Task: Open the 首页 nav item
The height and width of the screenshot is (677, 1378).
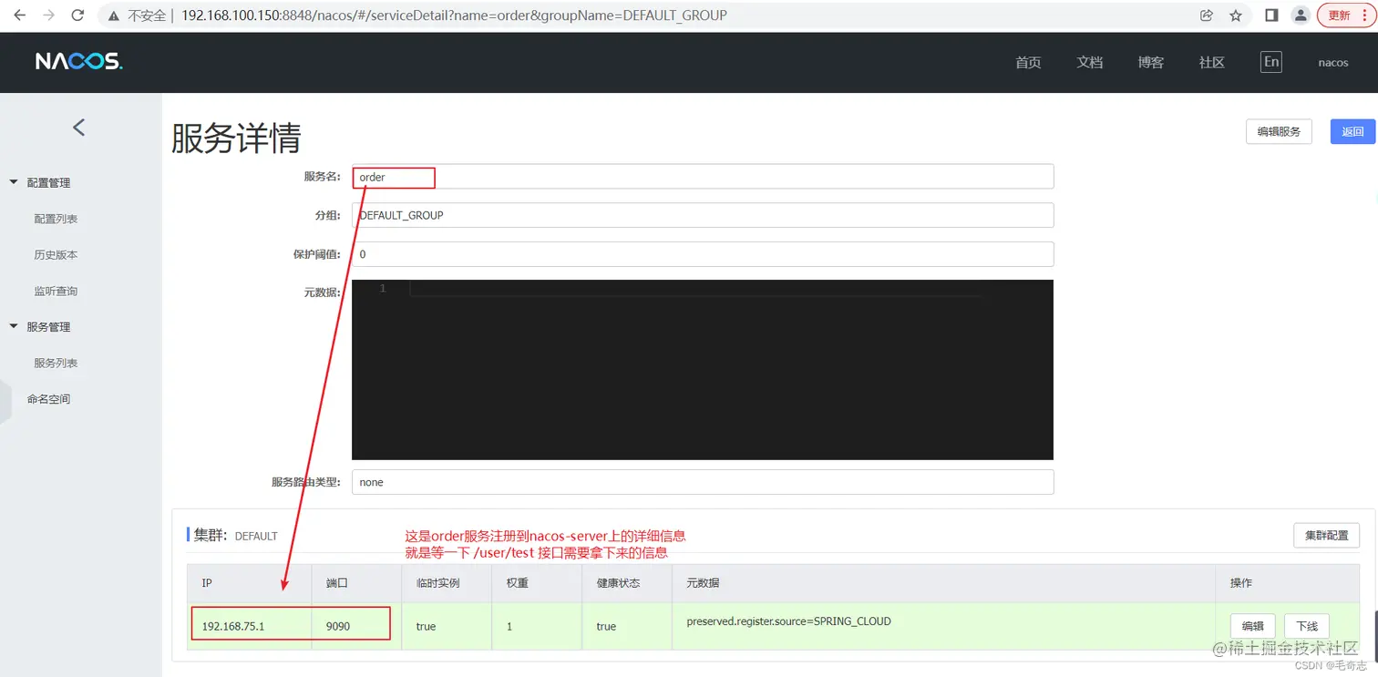Action: click(1028, 63)
